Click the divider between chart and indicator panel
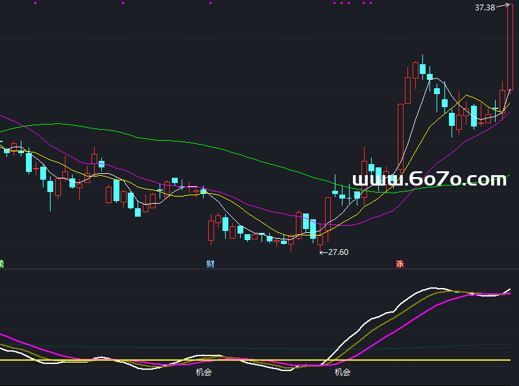Image resolution: width=519 pixels, height=386 pixels. coord(259,269)
